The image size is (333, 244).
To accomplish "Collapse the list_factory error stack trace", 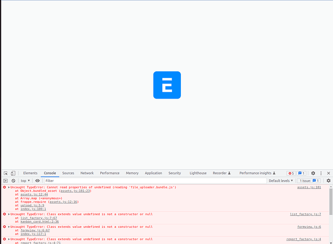I will point(9,214).
